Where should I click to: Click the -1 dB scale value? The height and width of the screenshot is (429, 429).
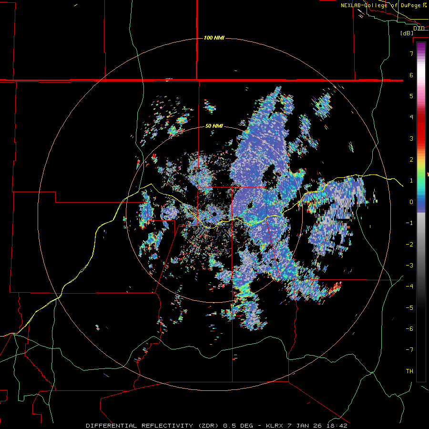click(409, 223)
